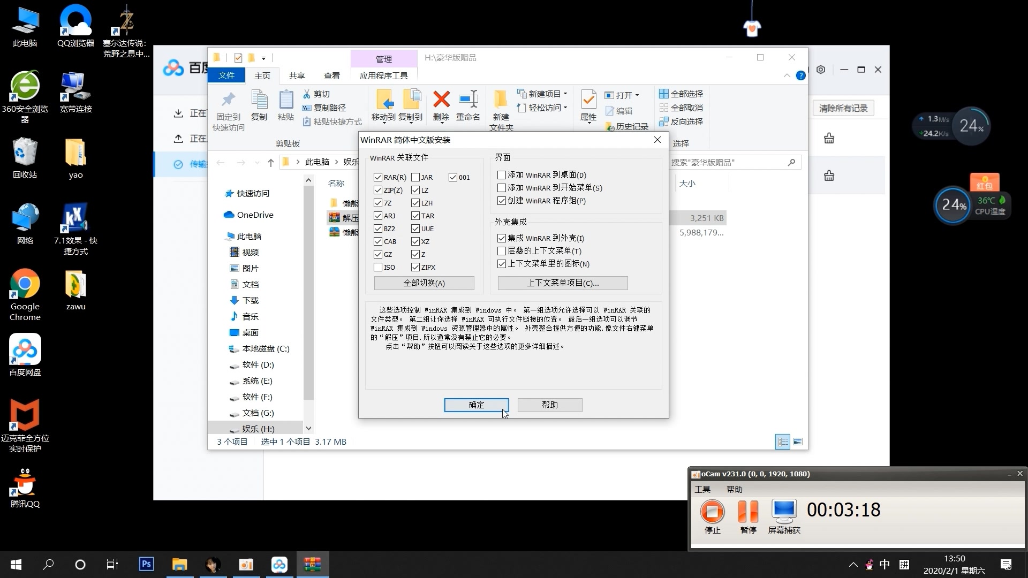Screen dimensions: 1028x578
Task: Switch to the 查看 ribbon tab
Action: click(x=332, y=75)
